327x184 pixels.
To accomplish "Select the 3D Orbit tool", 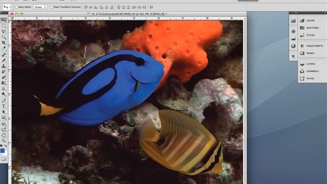I will click(x=4, y=130).
